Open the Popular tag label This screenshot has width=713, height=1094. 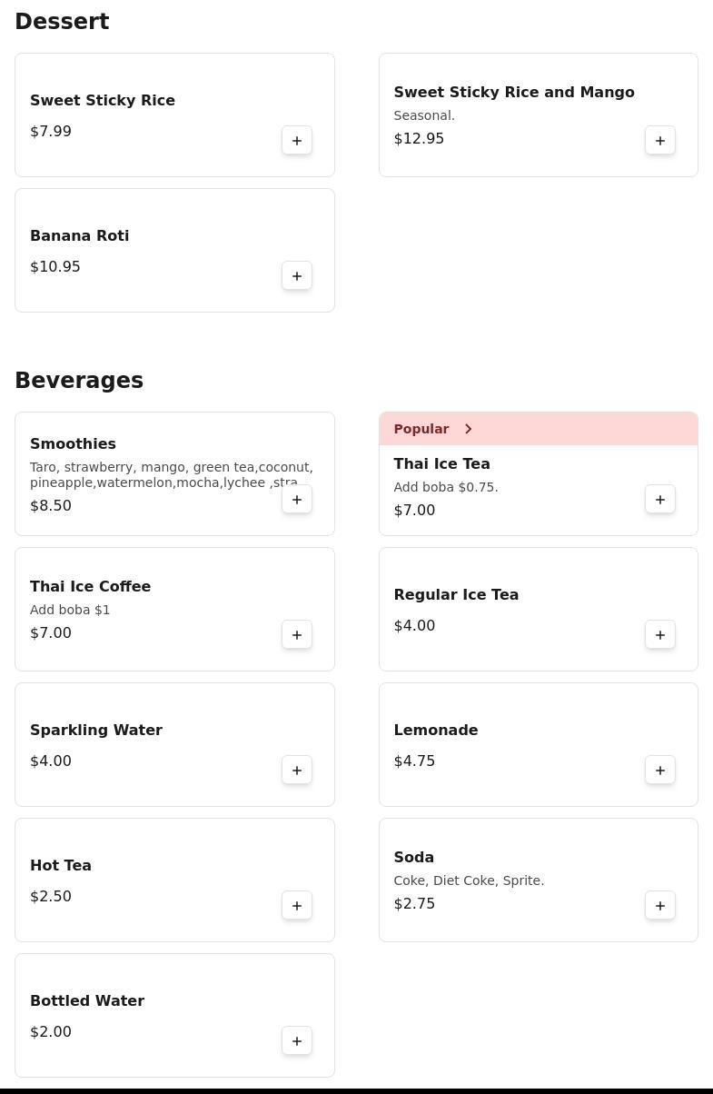pos(421,429)
